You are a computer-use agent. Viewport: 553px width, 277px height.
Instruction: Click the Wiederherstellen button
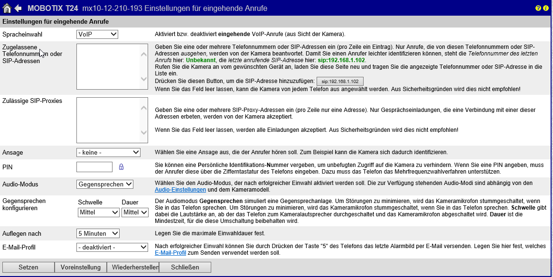pyautogui.click(x=133, y=267)
